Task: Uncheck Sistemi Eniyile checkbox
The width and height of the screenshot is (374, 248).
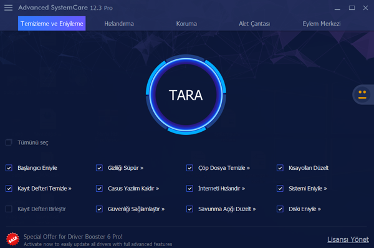Action: [x=280, y=189]
